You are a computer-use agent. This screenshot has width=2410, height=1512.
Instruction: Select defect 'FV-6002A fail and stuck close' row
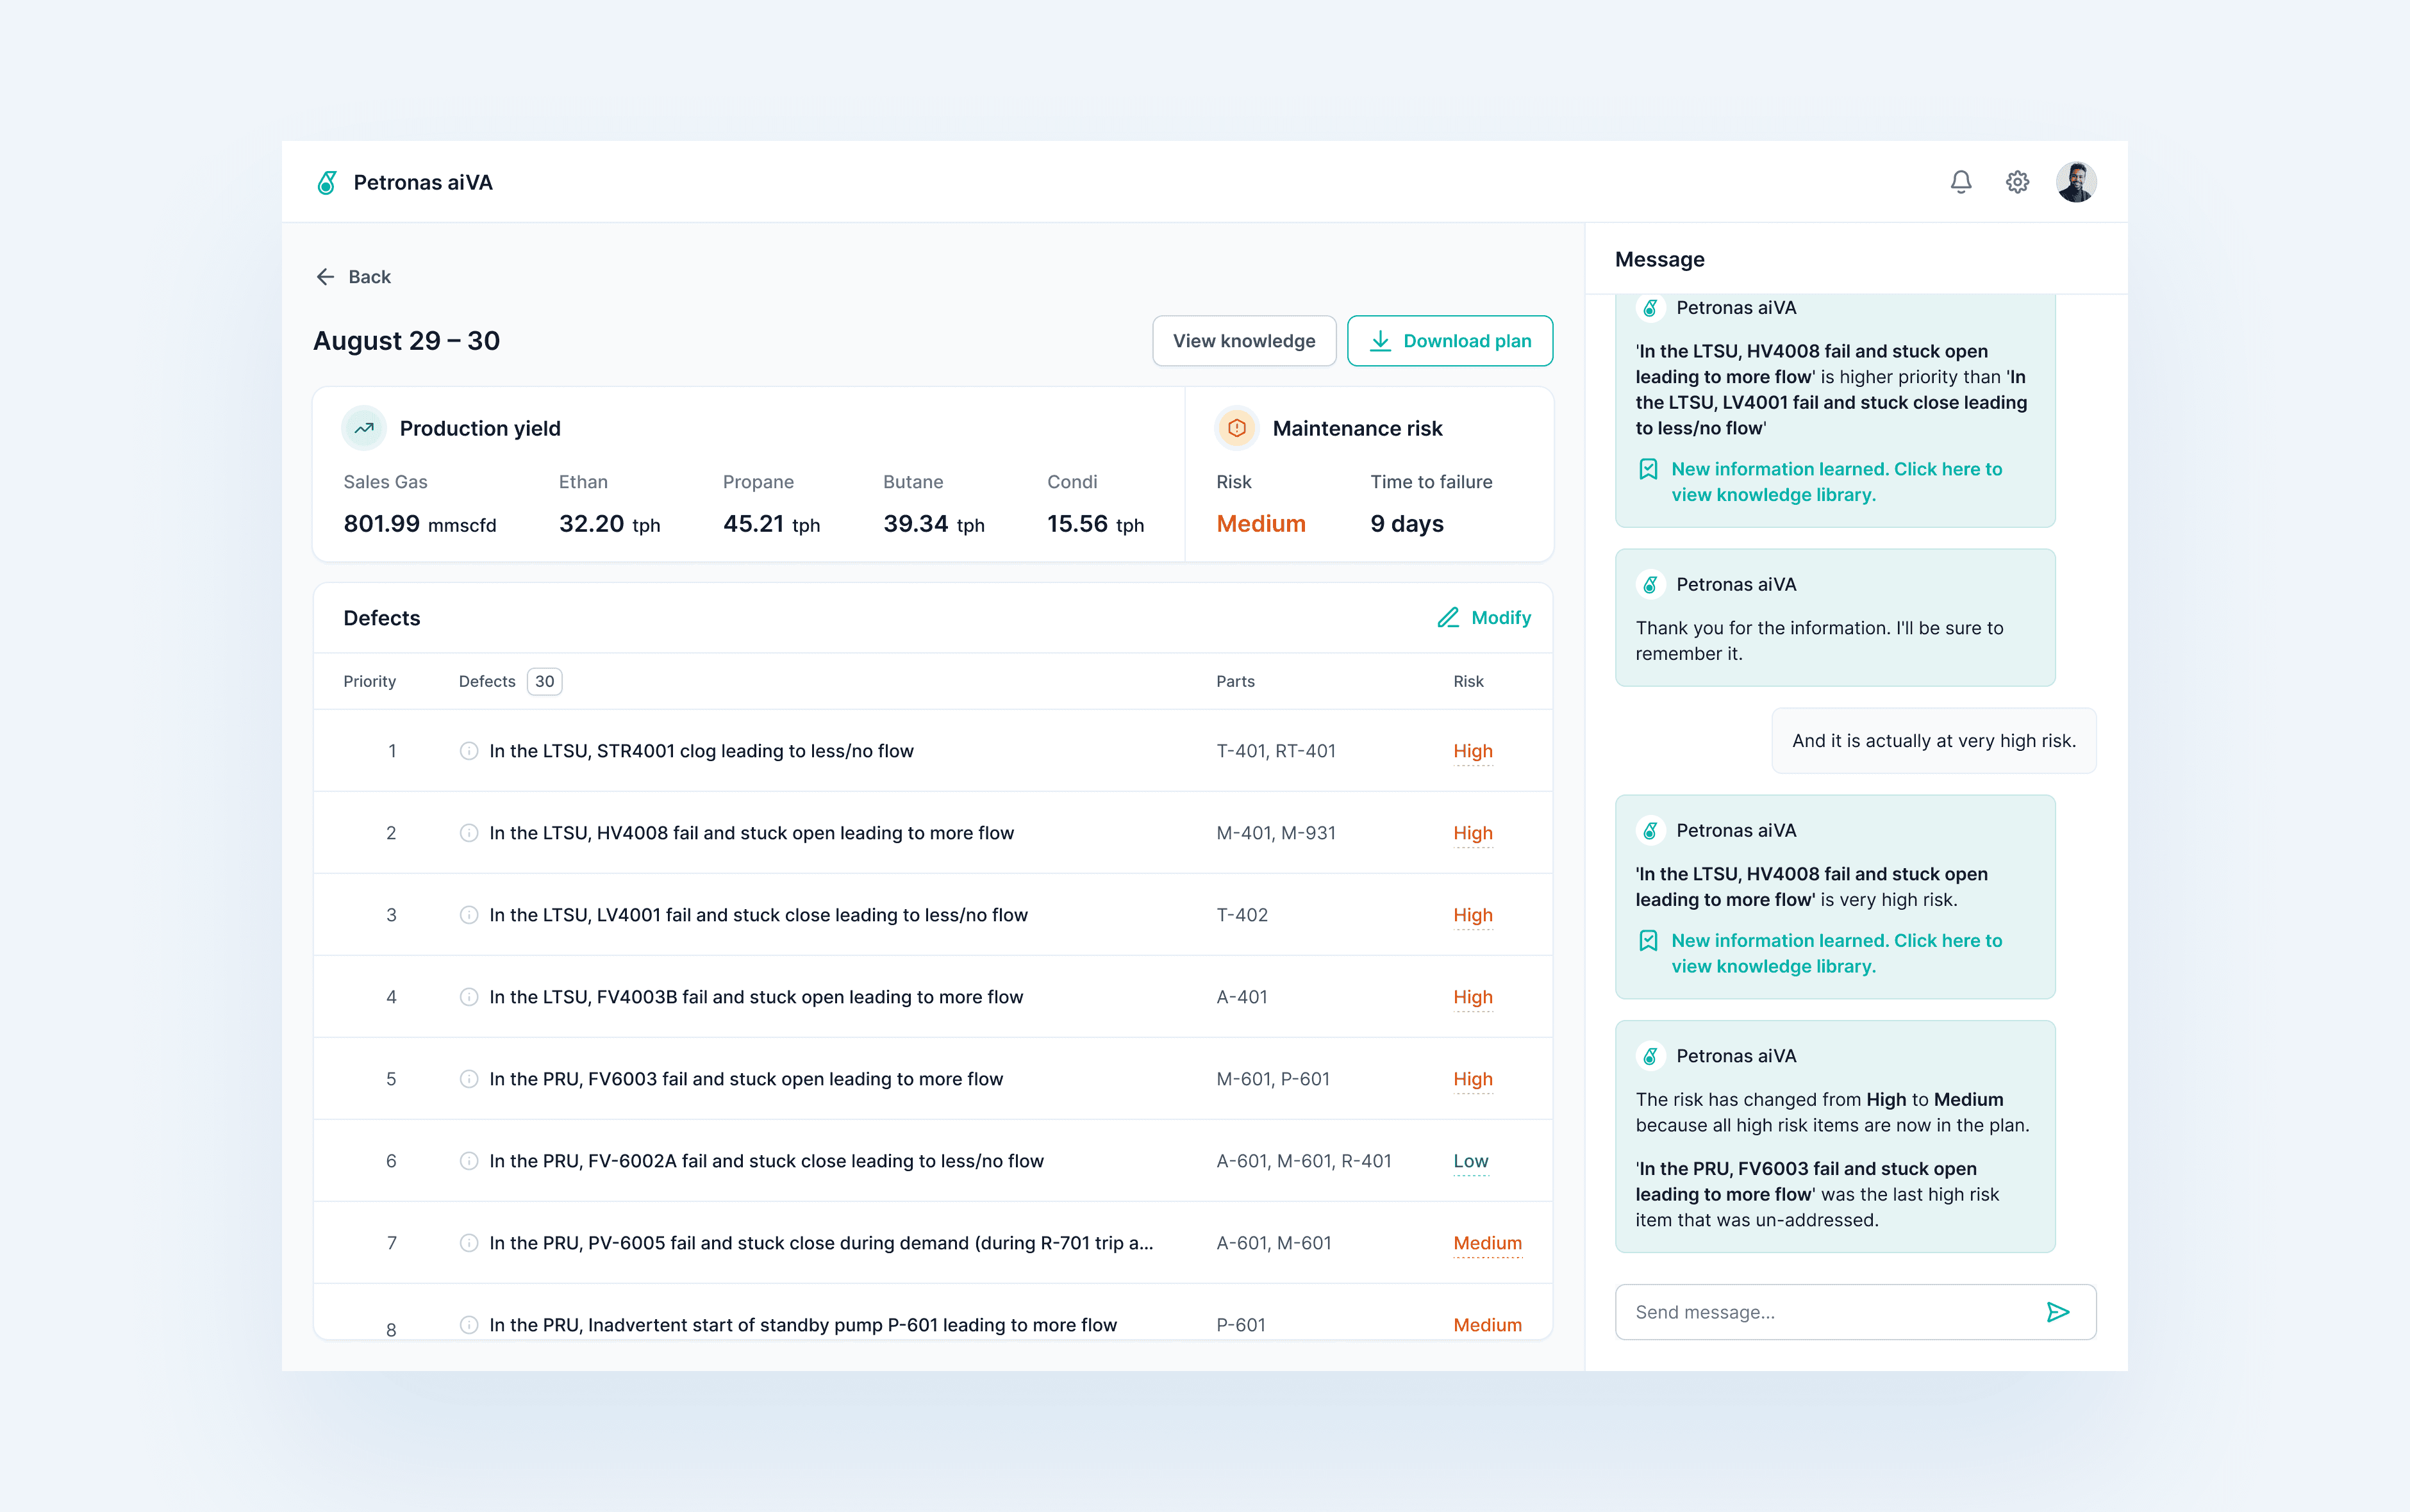(933, 1161)
